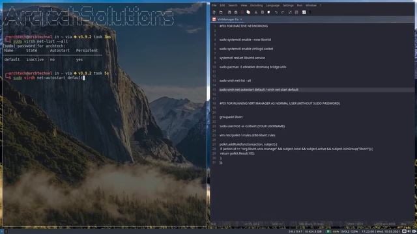This screenshot has width=417, height=234.
Task: Open the Encoding menu
Action: point(256,5)
